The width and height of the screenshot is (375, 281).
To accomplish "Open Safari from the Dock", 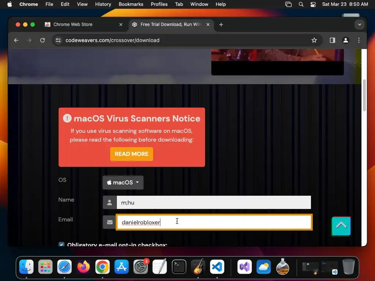I will (64, 266).
